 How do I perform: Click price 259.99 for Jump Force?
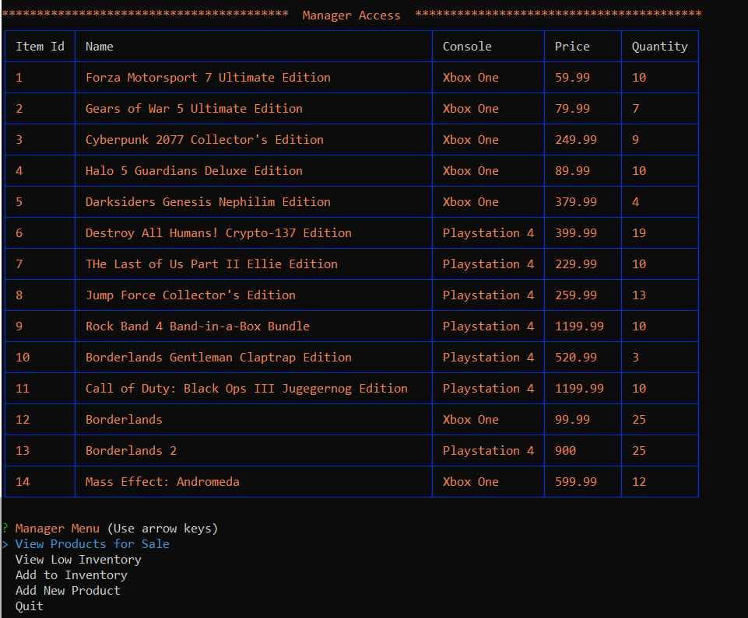click(x=576, y=295)
